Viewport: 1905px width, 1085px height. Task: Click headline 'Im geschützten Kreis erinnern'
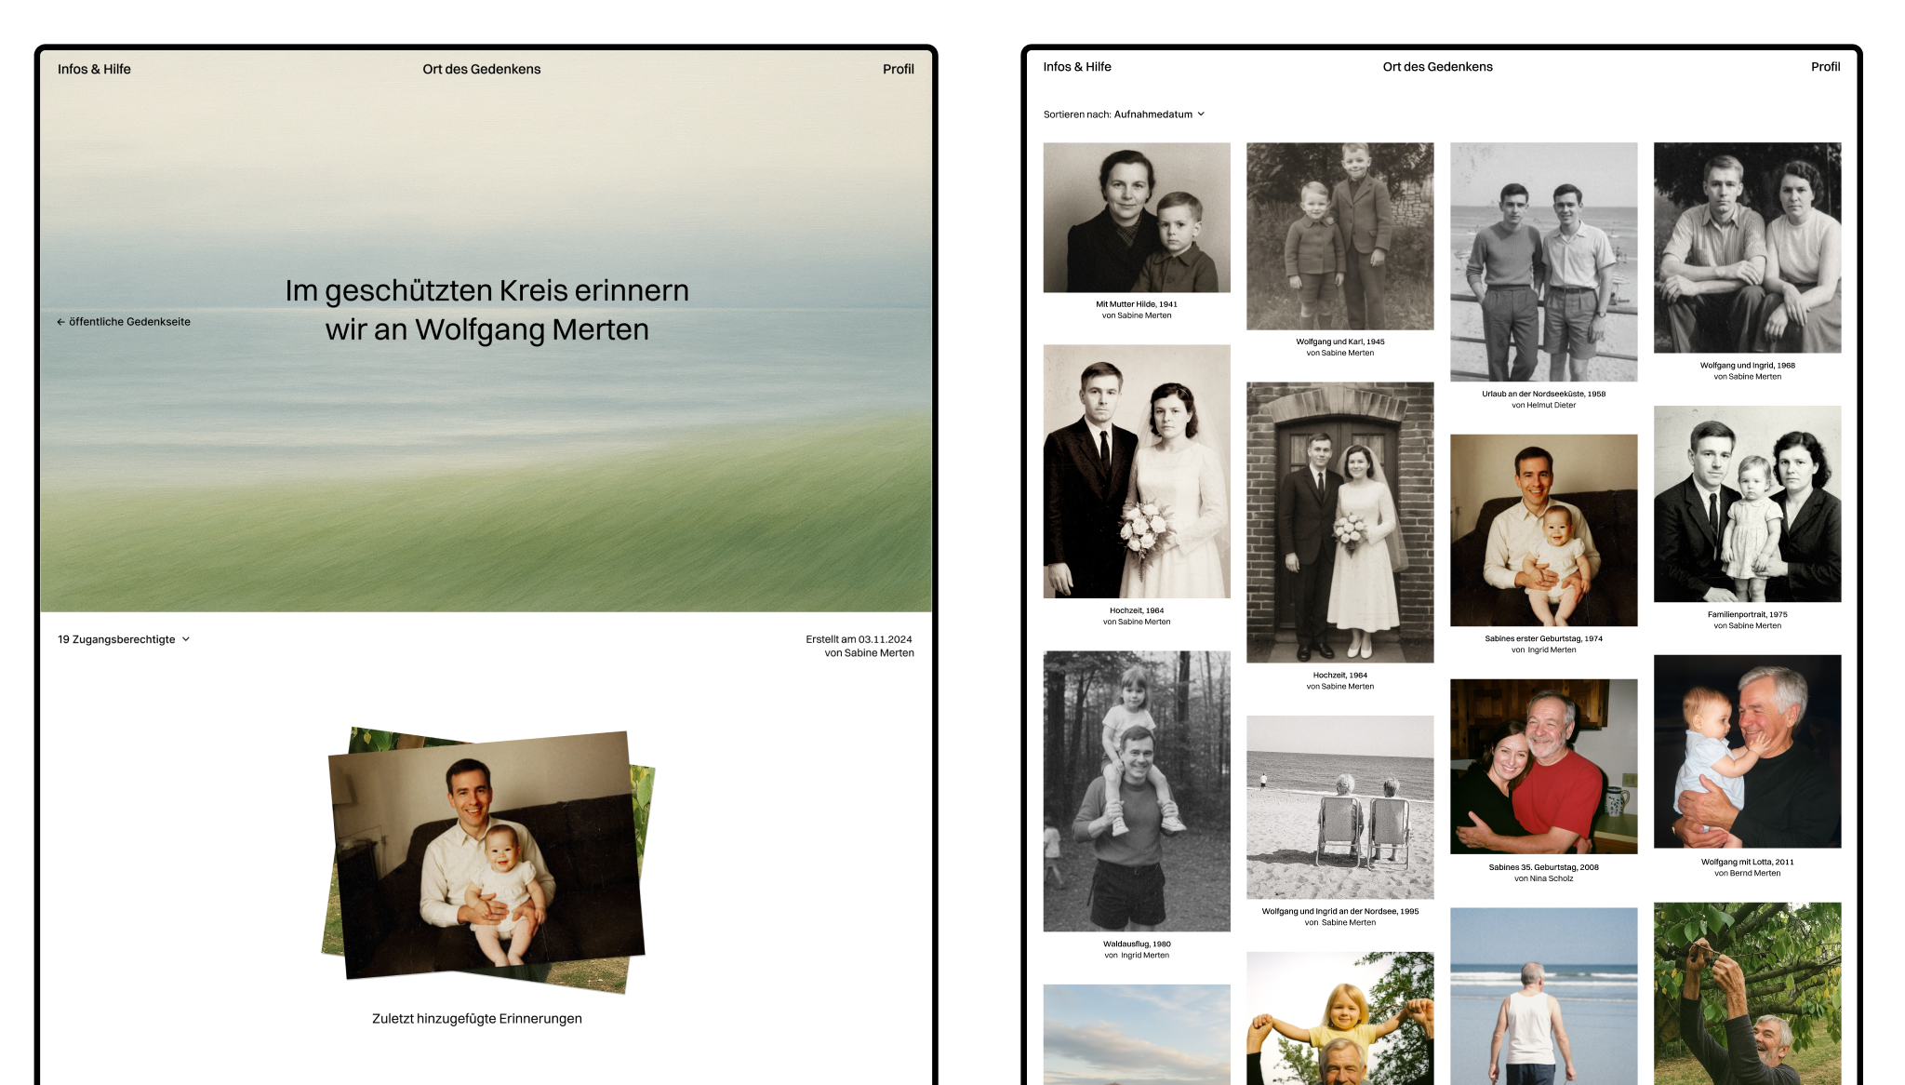486,290
